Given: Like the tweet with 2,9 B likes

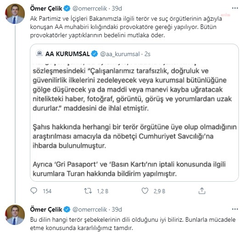Looking at the screenshot, I should pyautogui.click(x=145, y=191).
